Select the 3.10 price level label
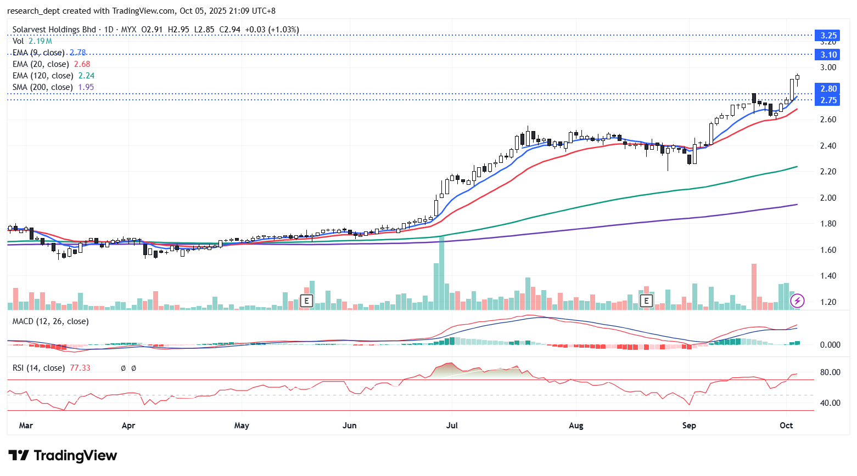Screen dimensions: 857x476 click(x=828, y=55)
